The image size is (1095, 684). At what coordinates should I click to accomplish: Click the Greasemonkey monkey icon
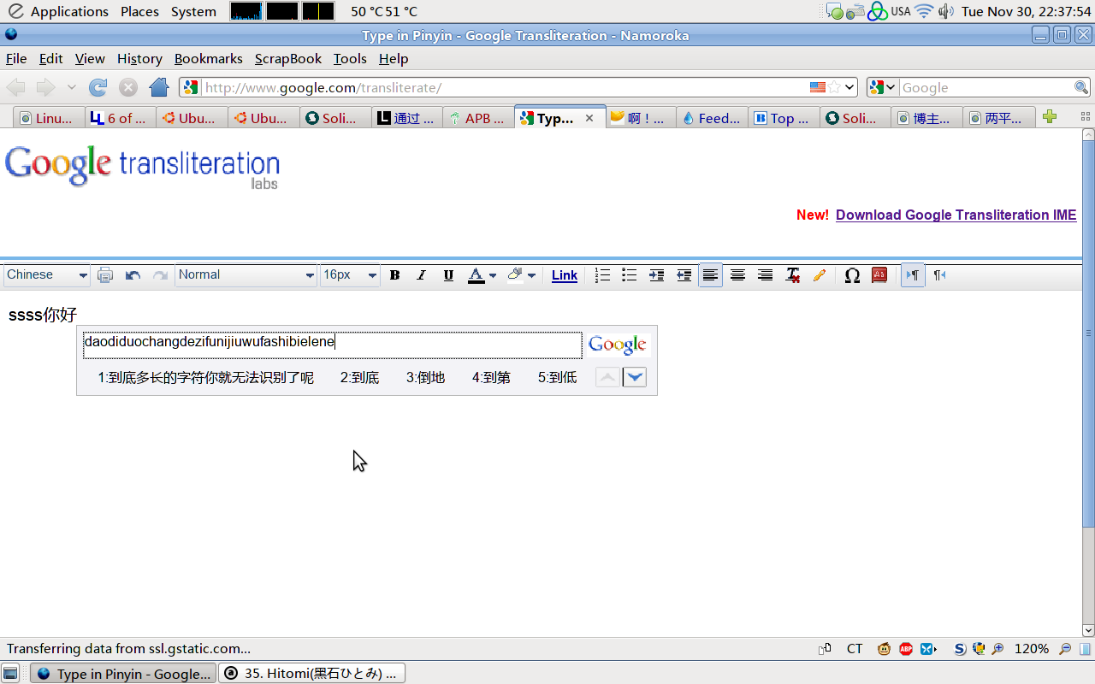pyautogui.click(x=884, y=649)
